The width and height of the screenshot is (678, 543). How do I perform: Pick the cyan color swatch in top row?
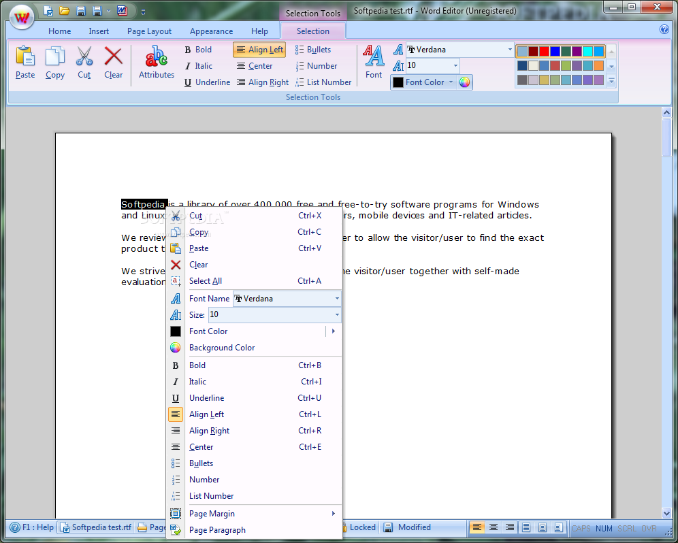(x=587, y=52)
